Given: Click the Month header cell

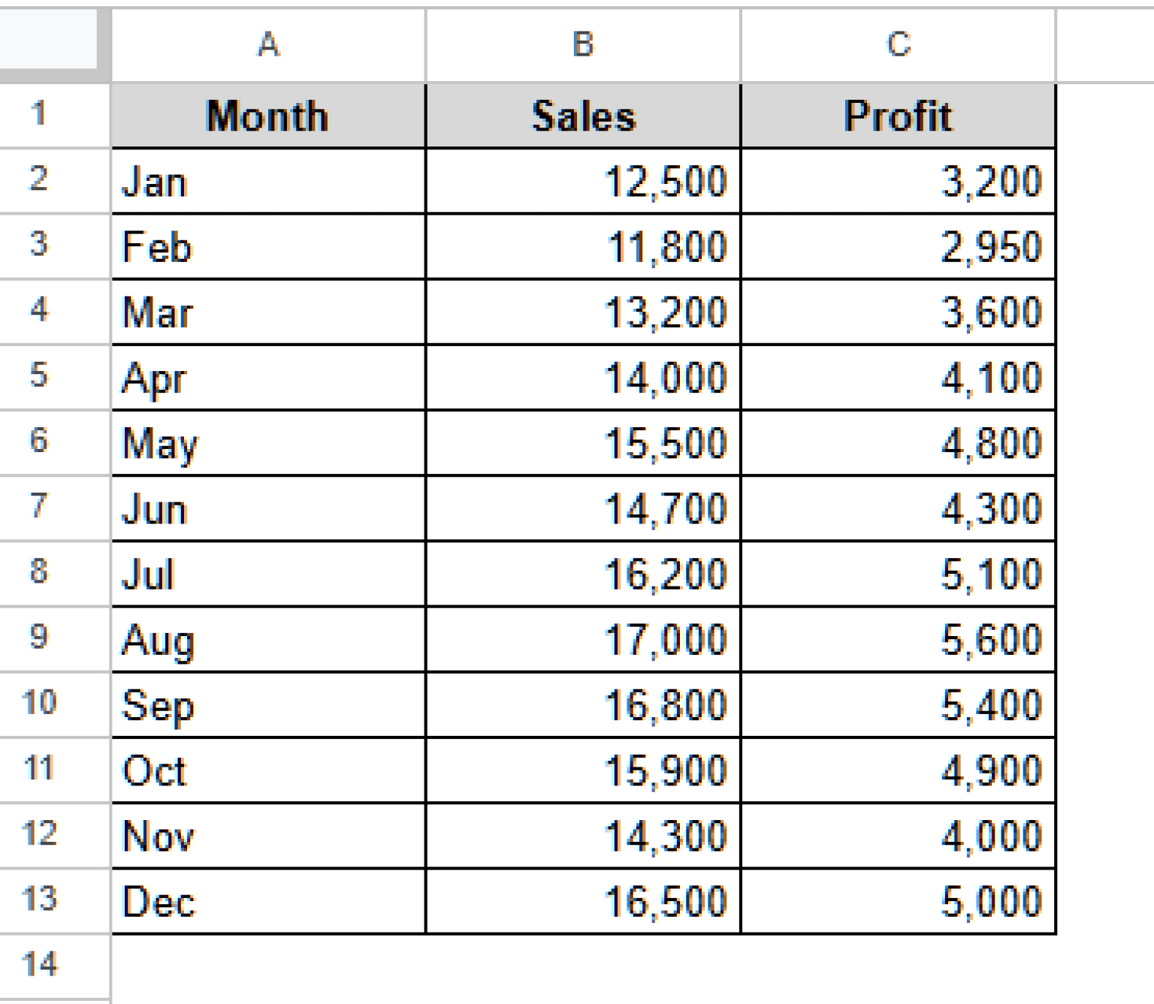Looking at the screenshot, I should tap(268, 114).
